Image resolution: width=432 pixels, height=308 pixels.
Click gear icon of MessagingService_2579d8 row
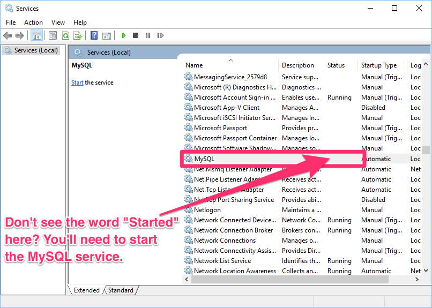tap(189, 77)
